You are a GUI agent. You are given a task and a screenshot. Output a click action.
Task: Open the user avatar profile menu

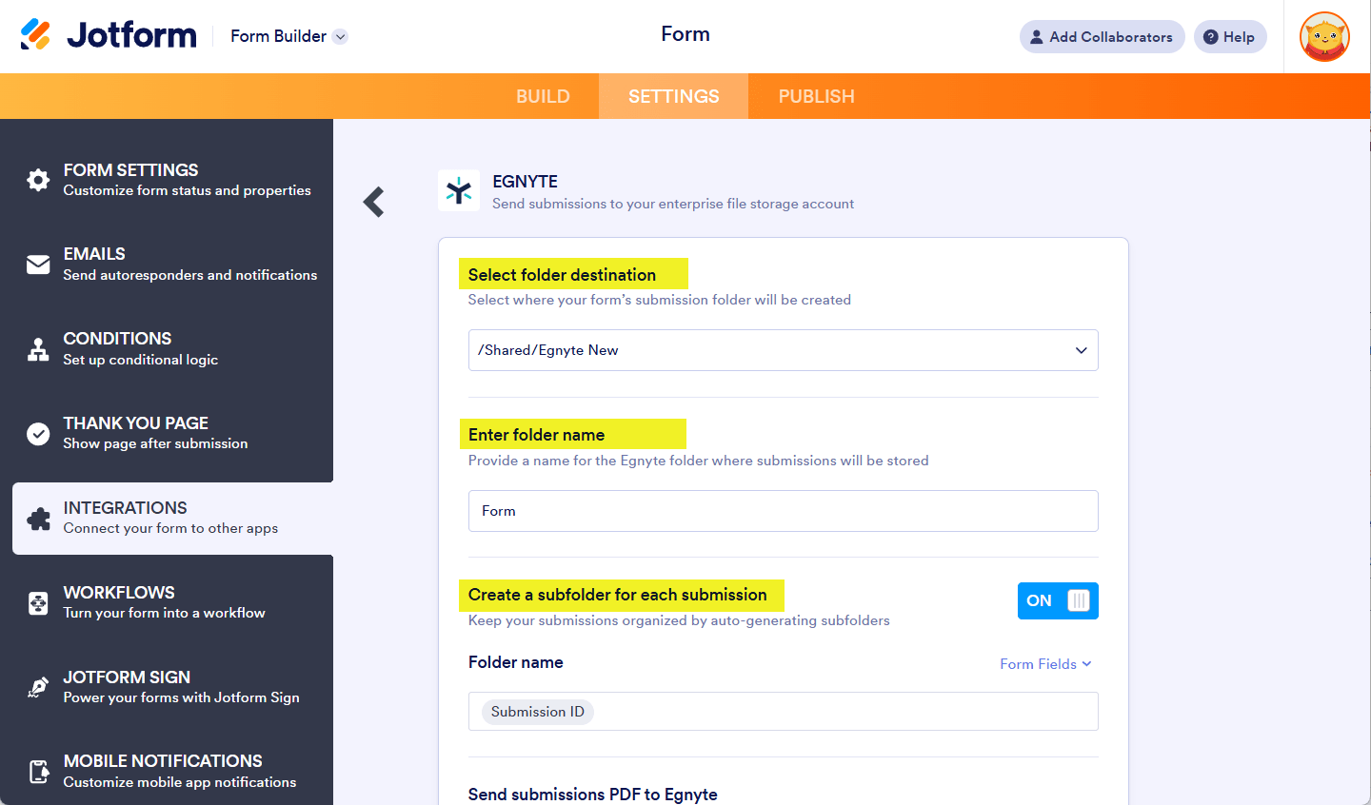[1324, 37]
